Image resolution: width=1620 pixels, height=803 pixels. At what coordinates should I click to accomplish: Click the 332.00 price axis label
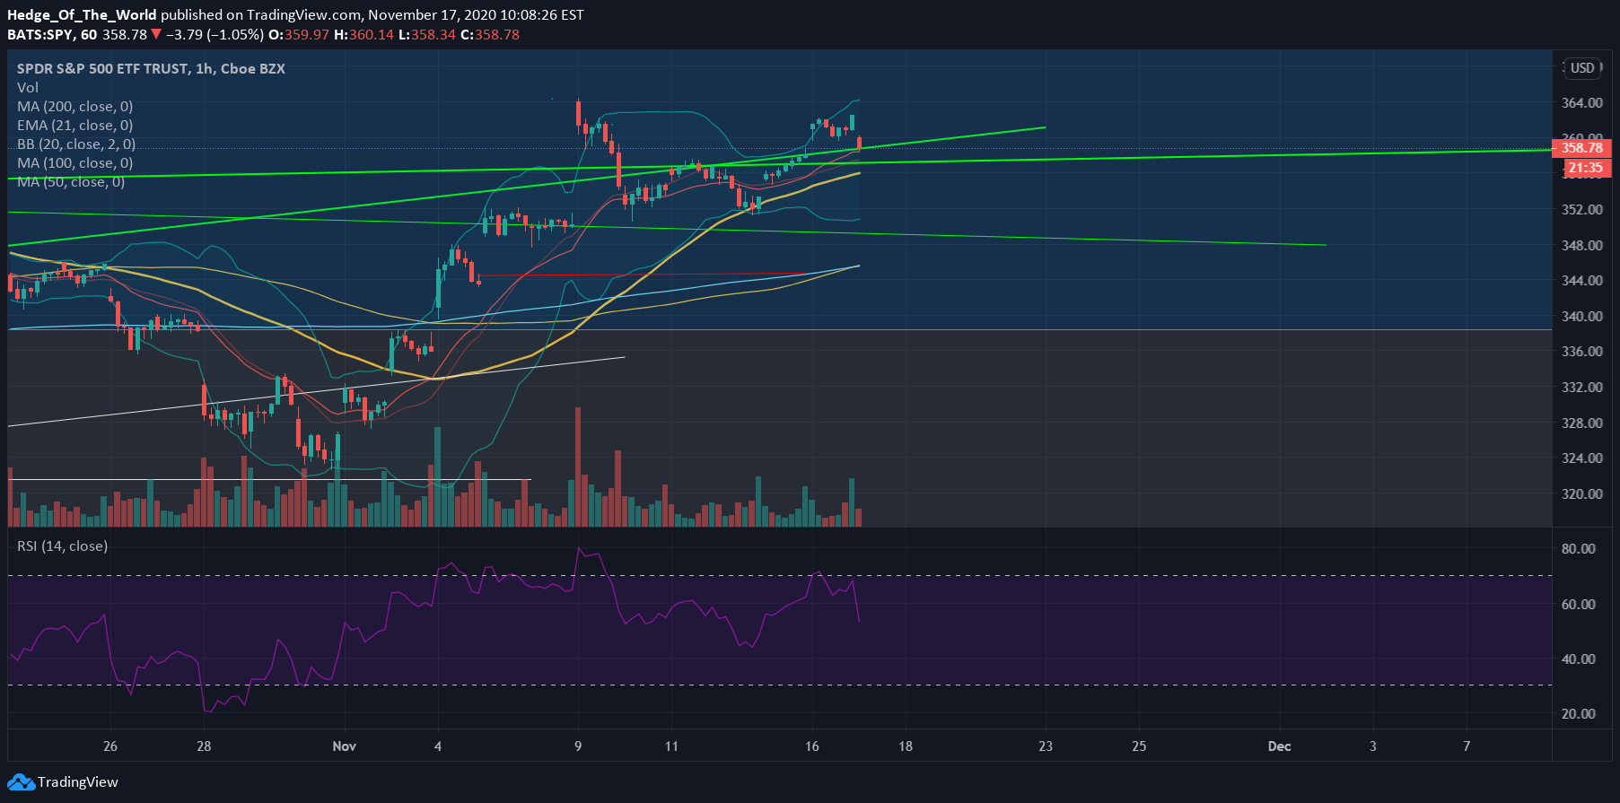[x=1582, y=388]
